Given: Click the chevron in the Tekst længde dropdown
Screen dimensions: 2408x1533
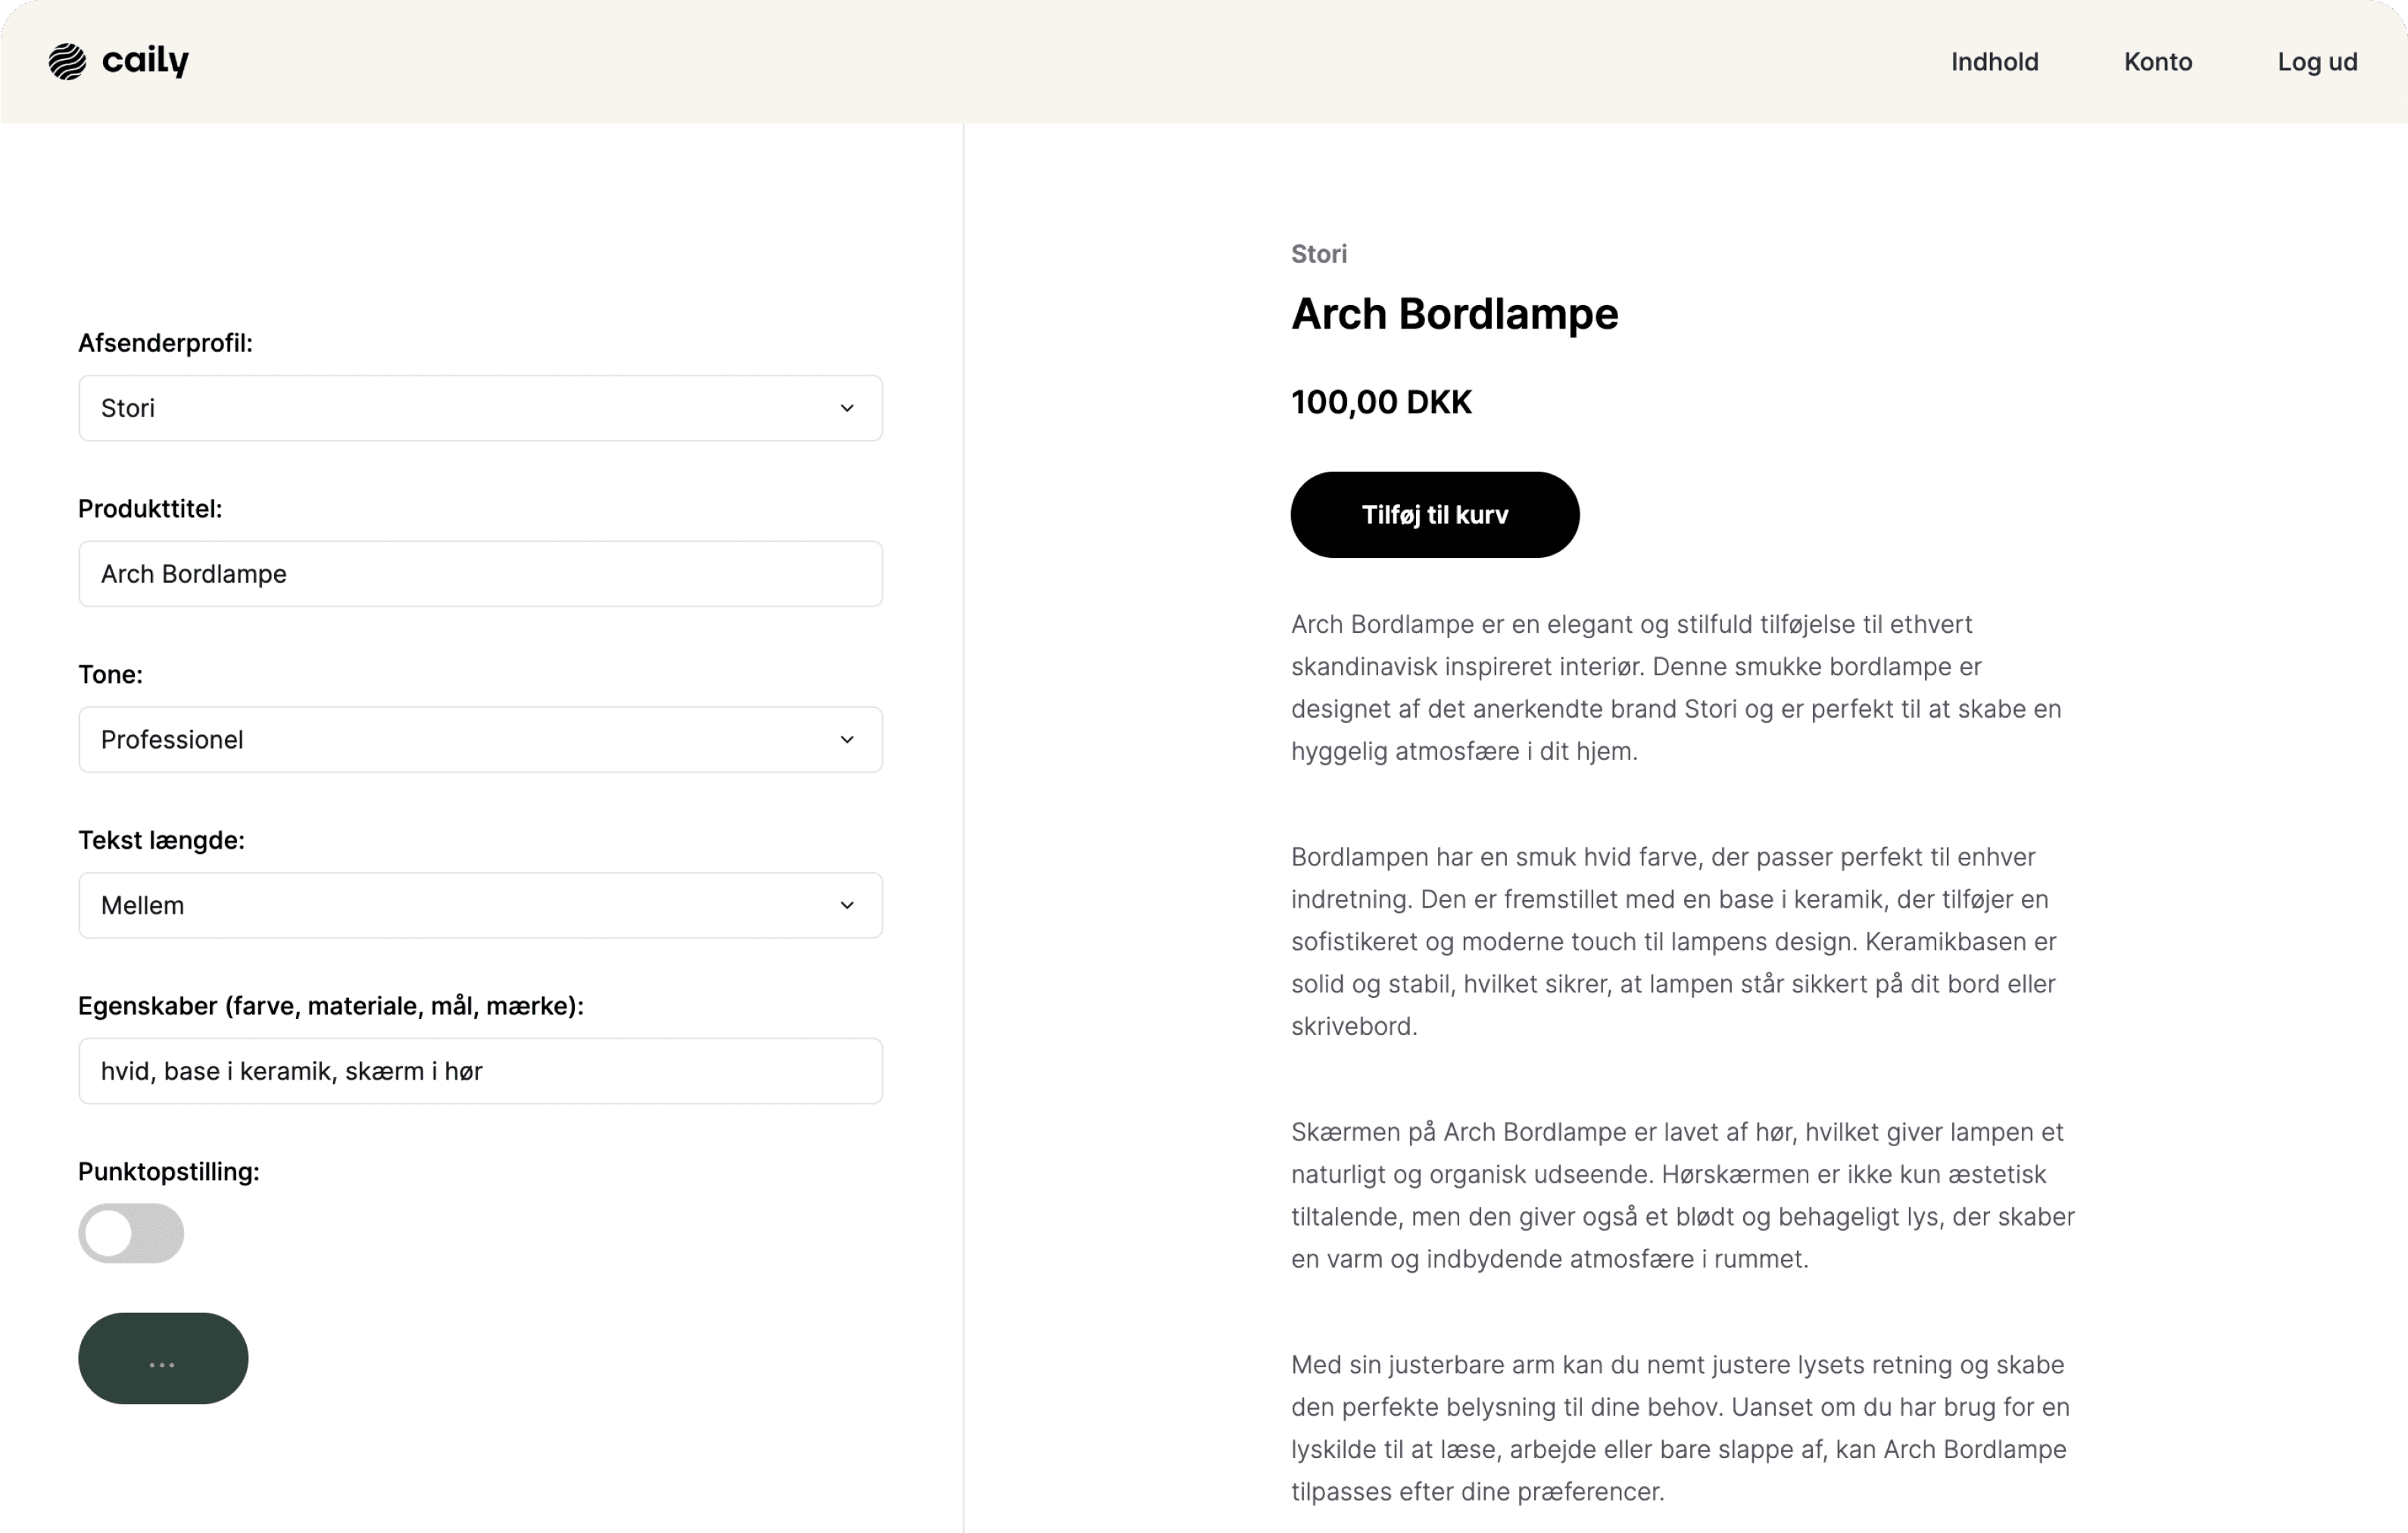Looking at the screenshot, I should coord(847,906).
